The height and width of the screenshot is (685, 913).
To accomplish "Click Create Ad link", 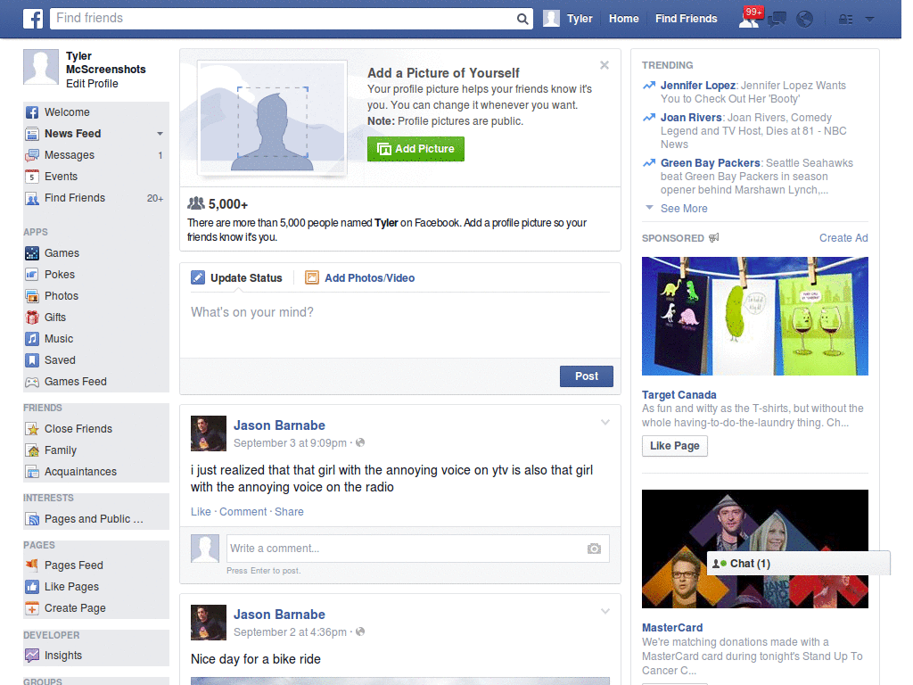I will point(843,238).
